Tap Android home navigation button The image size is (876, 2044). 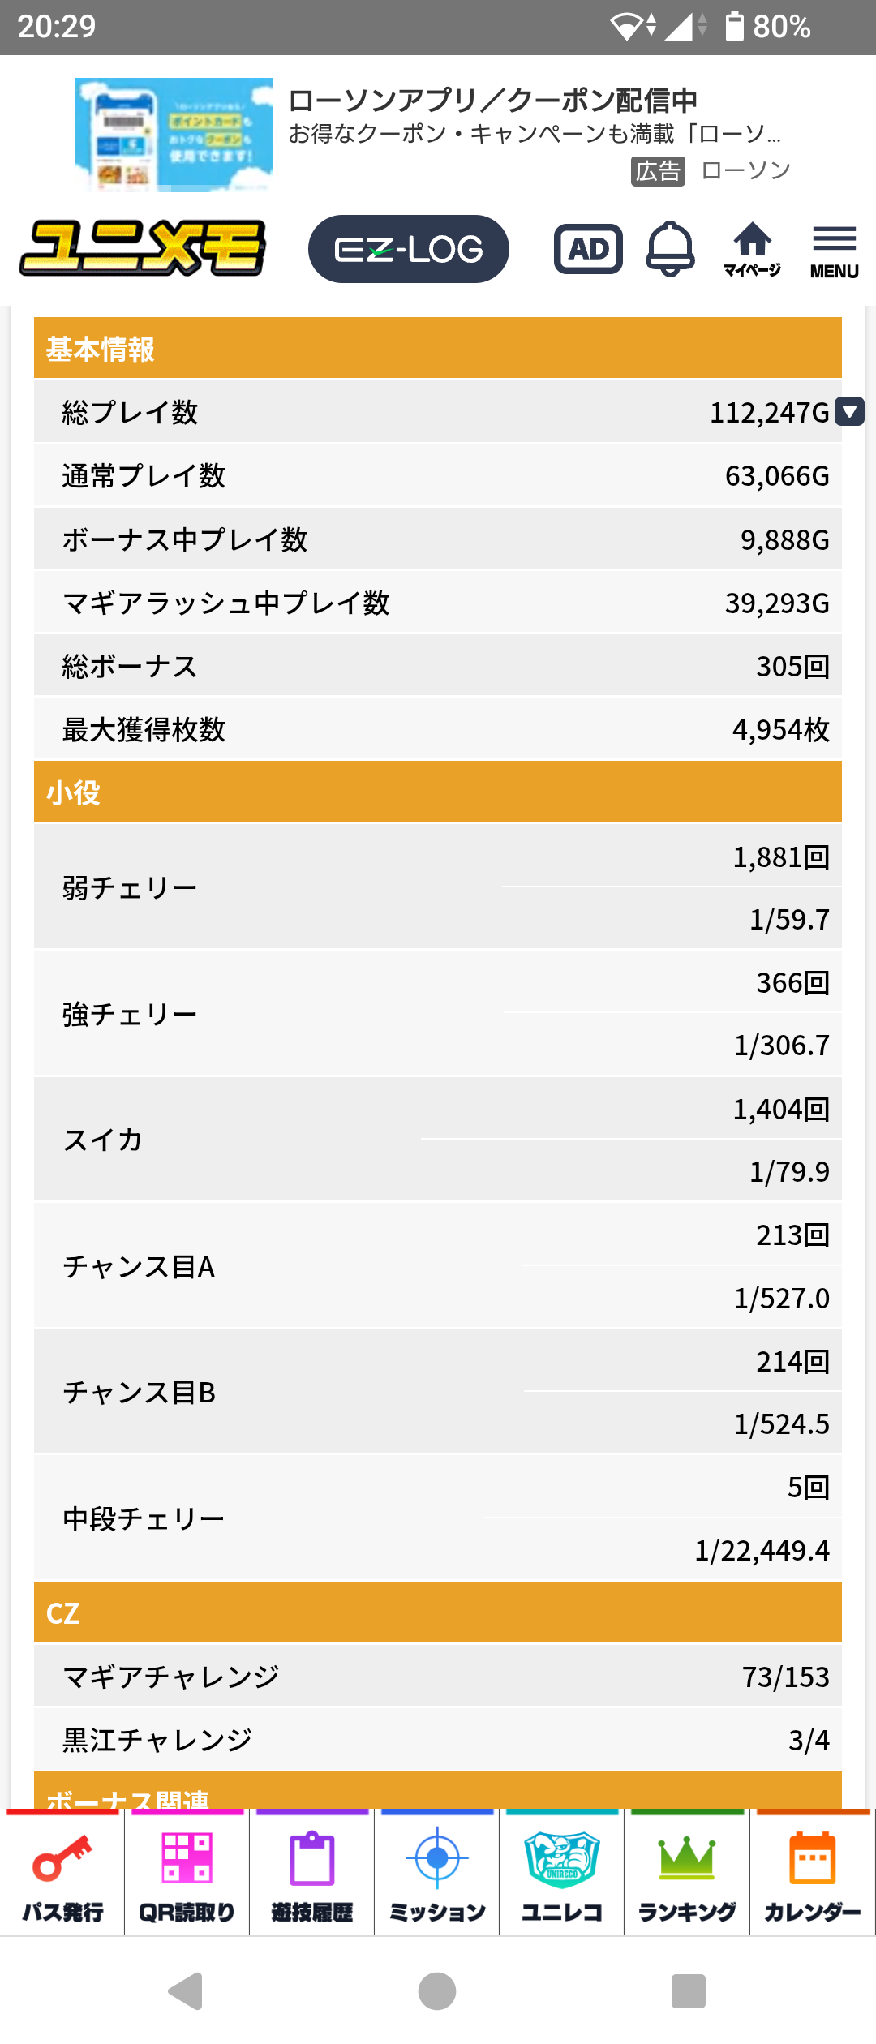437,1990
